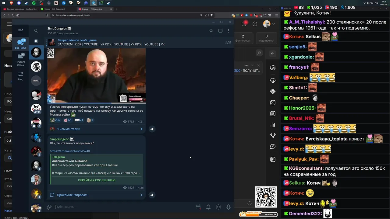Open Brave Shields icon in address bar
390x219 pixels.
(212, 15)
